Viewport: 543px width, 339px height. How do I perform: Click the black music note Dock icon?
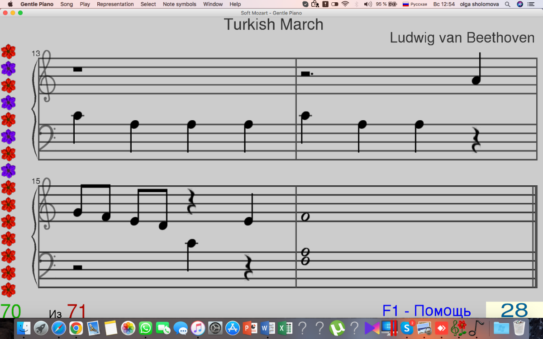point(476,328)
